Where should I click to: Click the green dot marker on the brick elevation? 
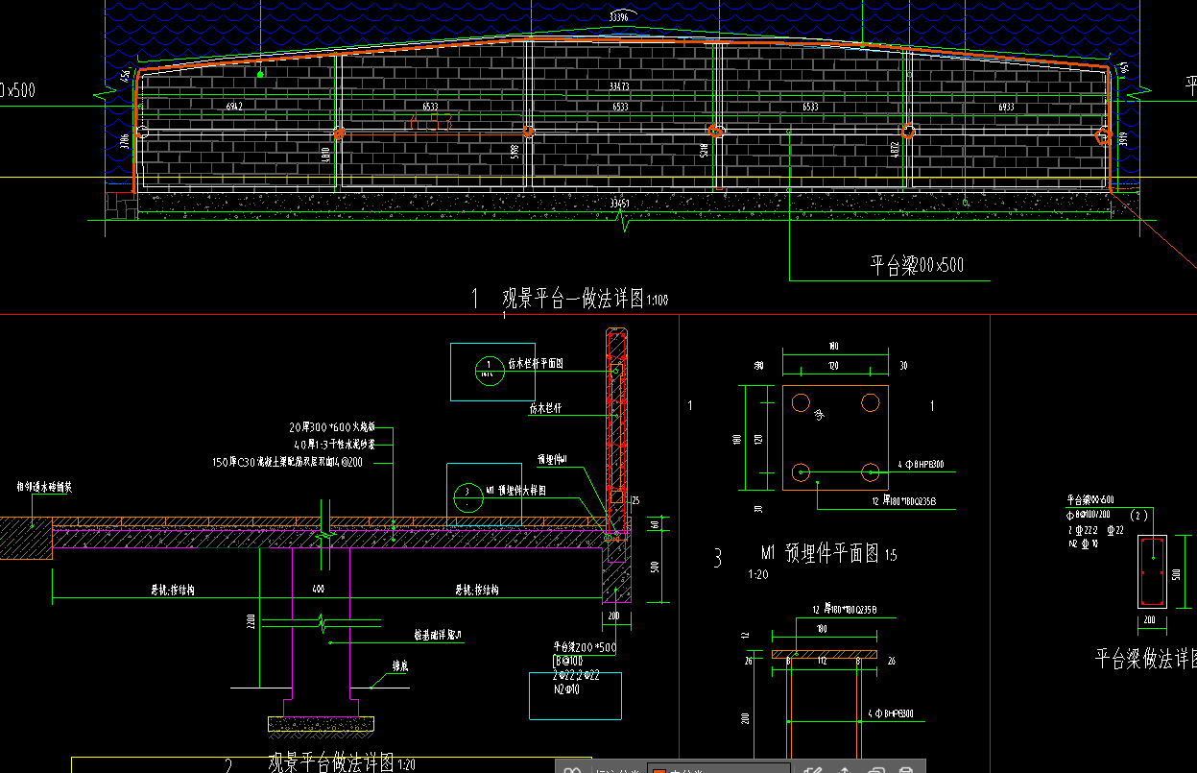(260, 74)
